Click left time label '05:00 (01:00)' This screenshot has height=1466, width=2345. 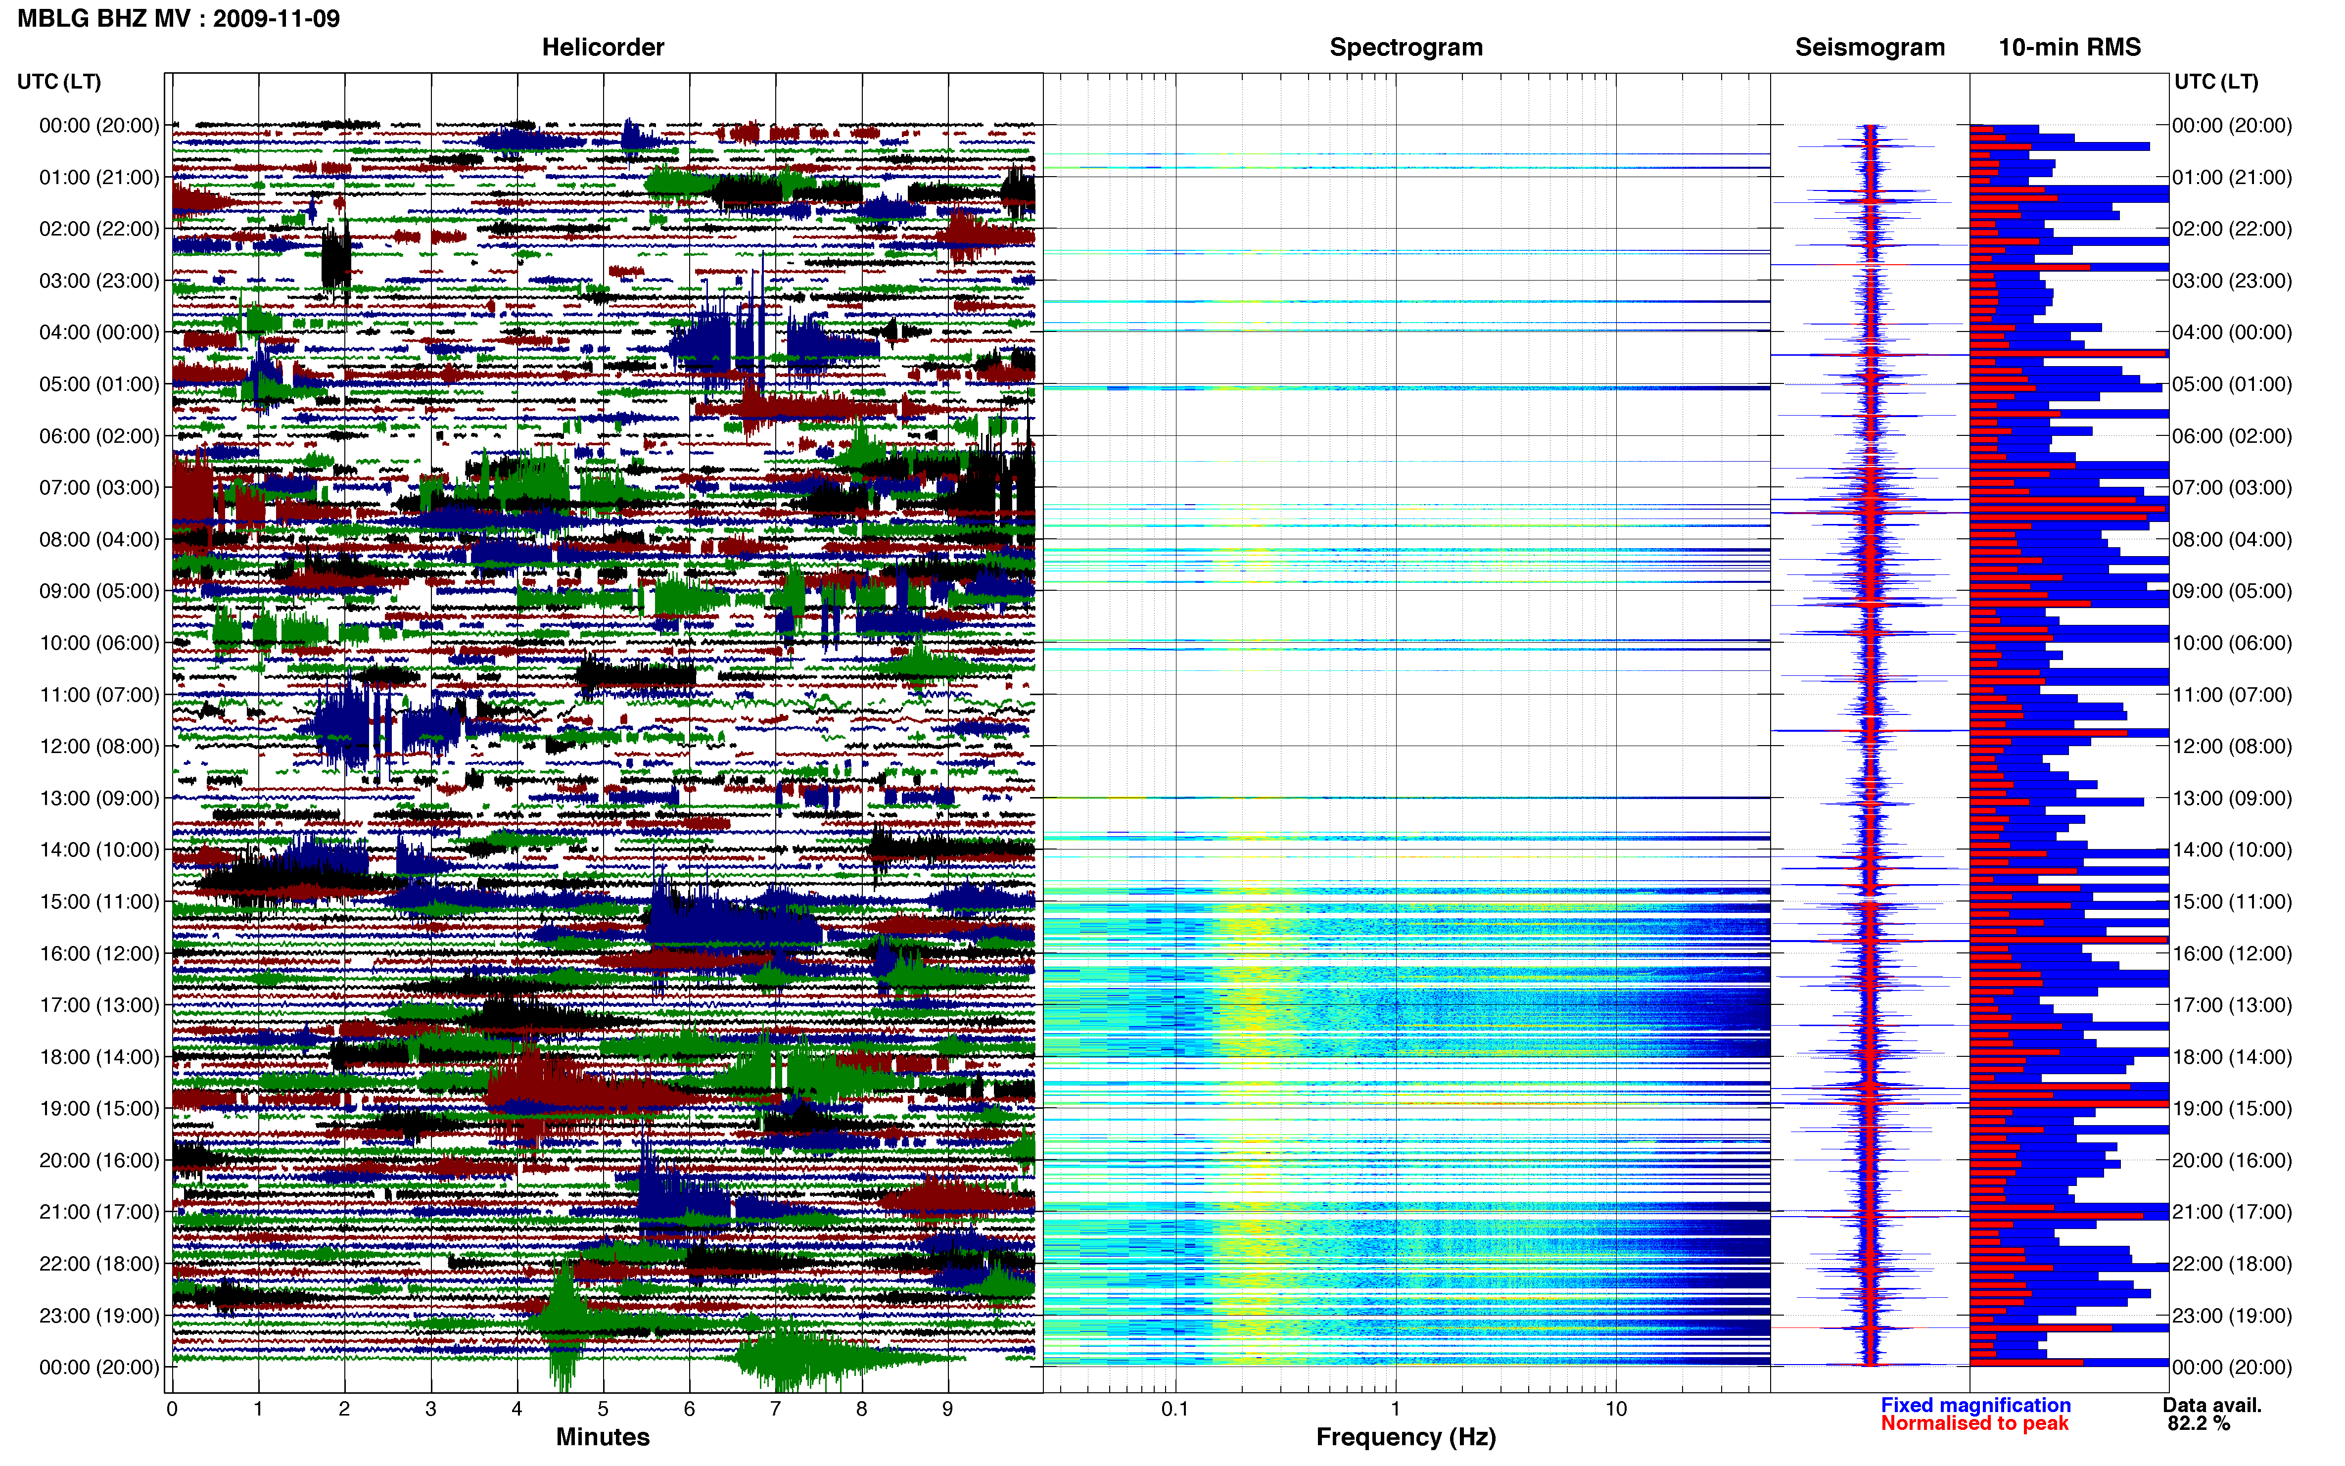pyautogui.click(x=99, y=384)
